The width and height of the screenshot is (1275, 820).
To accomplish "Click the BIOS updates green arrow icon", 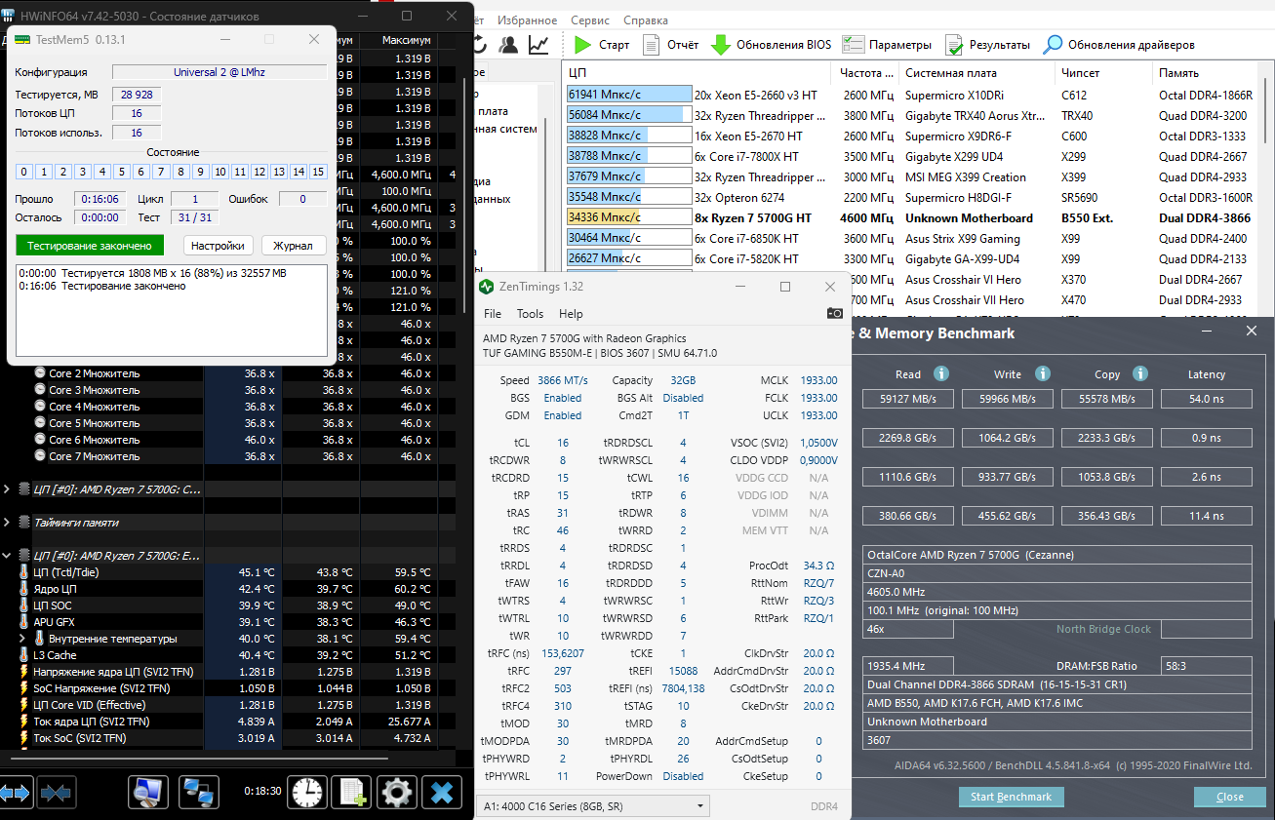I will click(721, 45).
